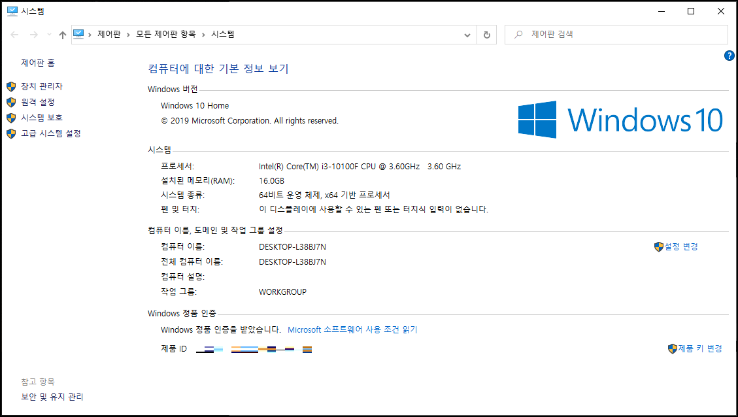Viewport: 738px width, 417px height.
Task: Open 고급 시스템 설정 link
Action: pos(51,133)
